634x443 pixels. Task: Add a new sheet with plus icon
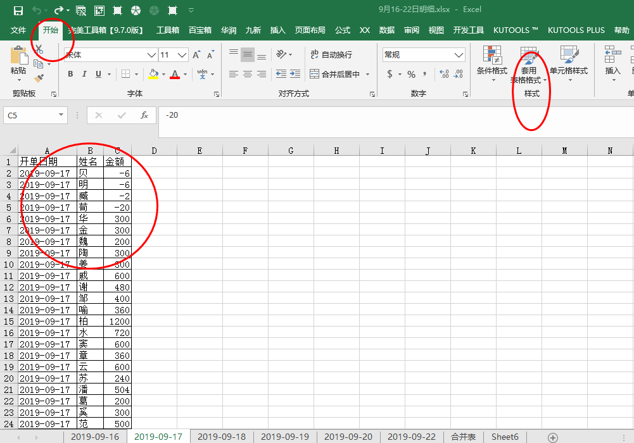point(553,437)
